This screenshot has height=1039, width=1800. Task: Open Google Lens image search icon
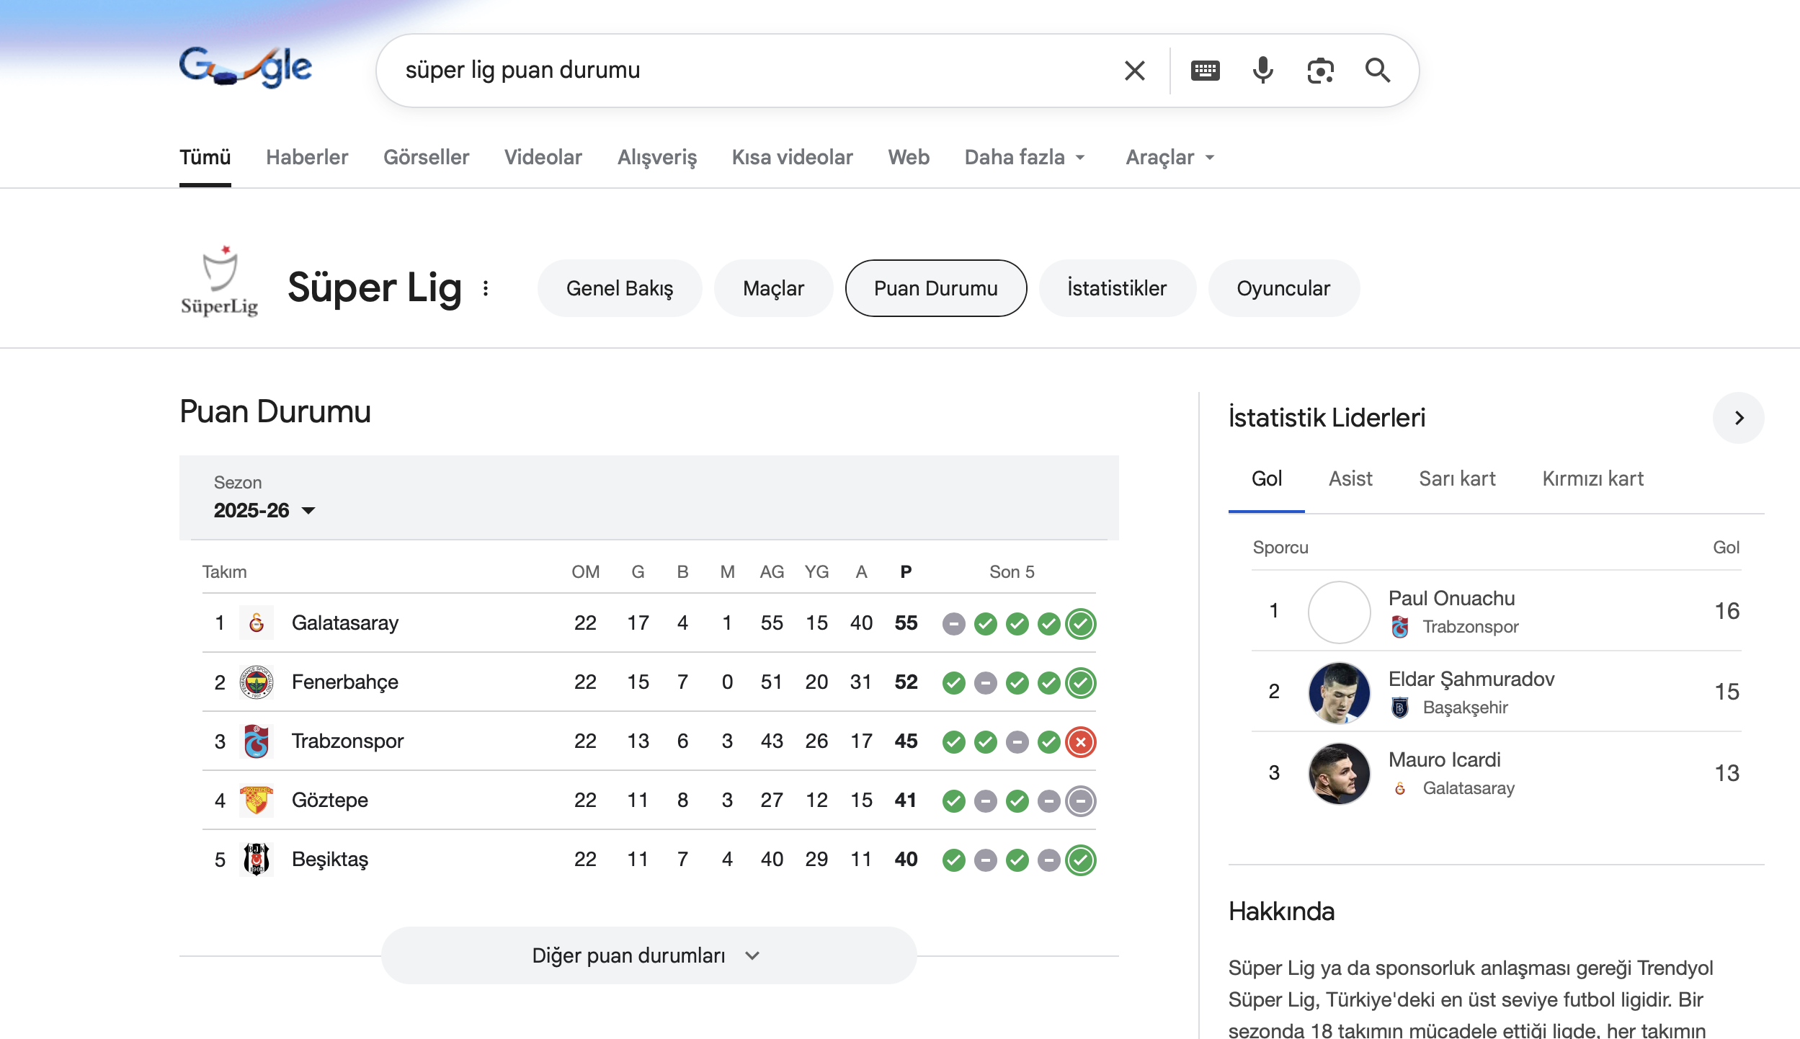tap(1320, 71)
